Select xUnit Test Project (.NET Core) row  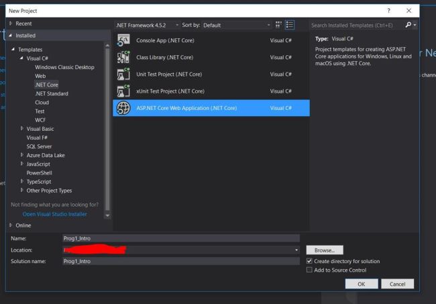click(211, 91)
